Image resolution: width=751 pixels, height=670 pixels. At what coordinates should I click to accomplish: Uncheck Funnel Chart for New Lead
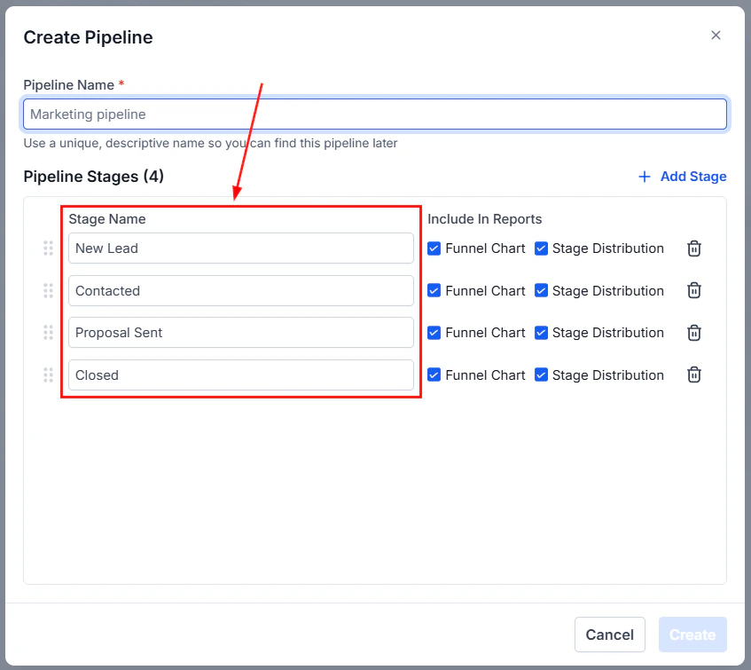[434, 248]
